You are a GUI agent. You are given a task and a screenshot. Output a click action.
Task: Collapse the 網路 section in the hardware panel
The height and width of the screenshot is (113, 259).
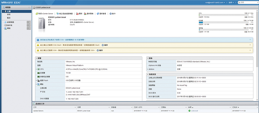[36, 84]
